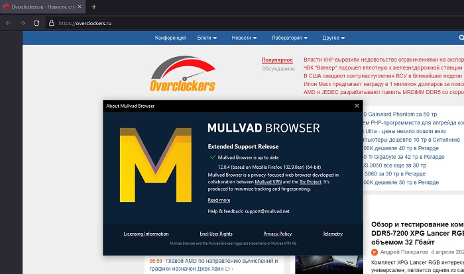Click the Overclockers speedometer logo

tap(182, 73)
